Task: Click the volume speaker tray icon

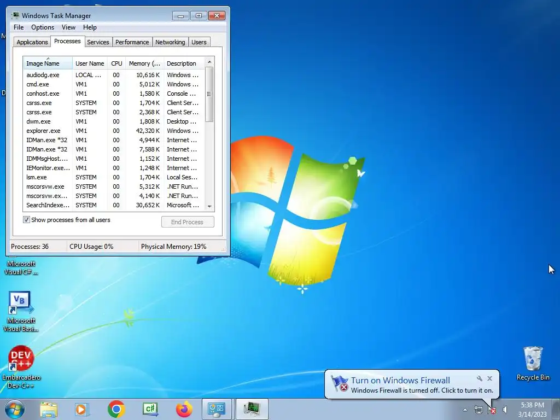Action: (505, 410)
